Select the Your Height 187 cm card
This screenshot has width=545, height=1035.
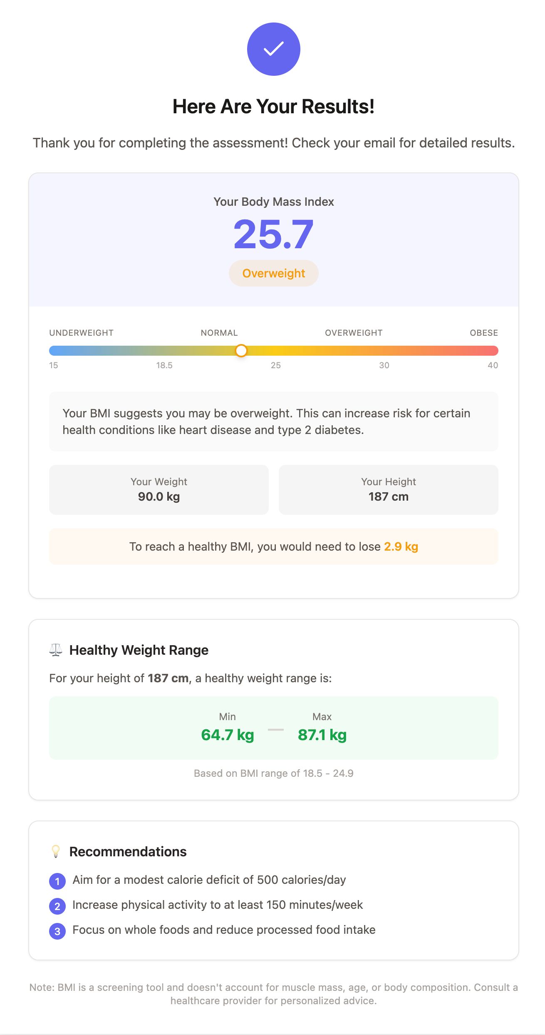pyautogui.click(x=389, y=489)
